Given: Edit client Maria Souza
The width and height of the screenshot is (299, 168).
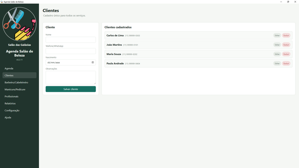Looking at the screenshot, I should click(277, 54).
